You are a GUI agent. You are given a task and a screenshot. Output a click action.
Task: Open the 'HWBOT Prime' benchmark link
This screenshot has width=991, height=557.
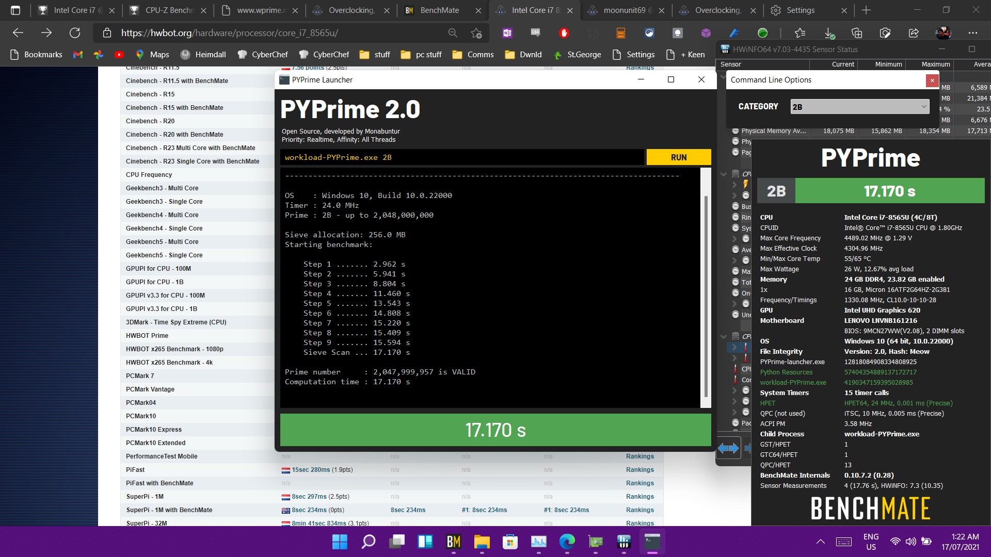tap(147, 336)
